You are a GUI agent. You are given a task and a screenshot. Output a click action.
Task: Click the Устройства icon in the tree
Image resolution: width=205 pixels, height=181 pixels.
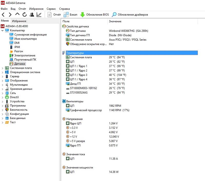[7, 101]
